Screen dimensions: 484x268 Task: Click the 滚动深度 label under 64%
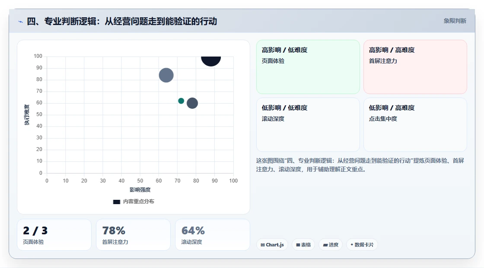[192, 242]
